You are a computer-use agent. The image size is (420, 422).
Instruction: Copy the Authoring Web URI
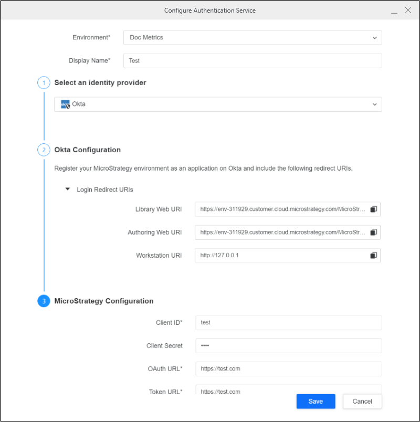point(373,233)
